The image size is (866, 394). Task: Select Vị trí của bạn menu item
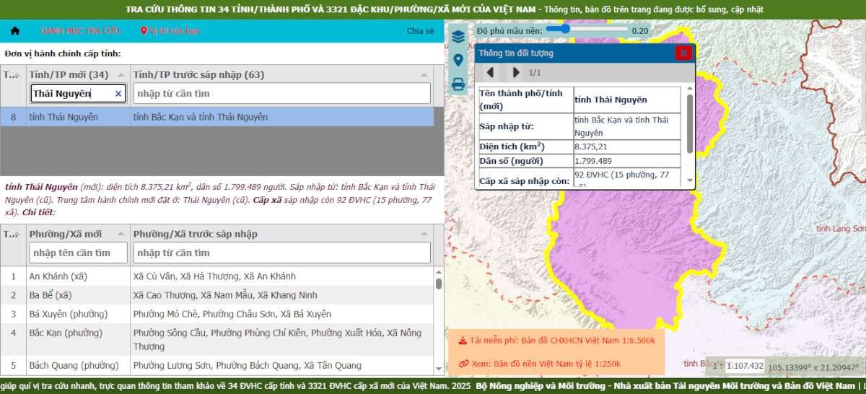[170, 31]
